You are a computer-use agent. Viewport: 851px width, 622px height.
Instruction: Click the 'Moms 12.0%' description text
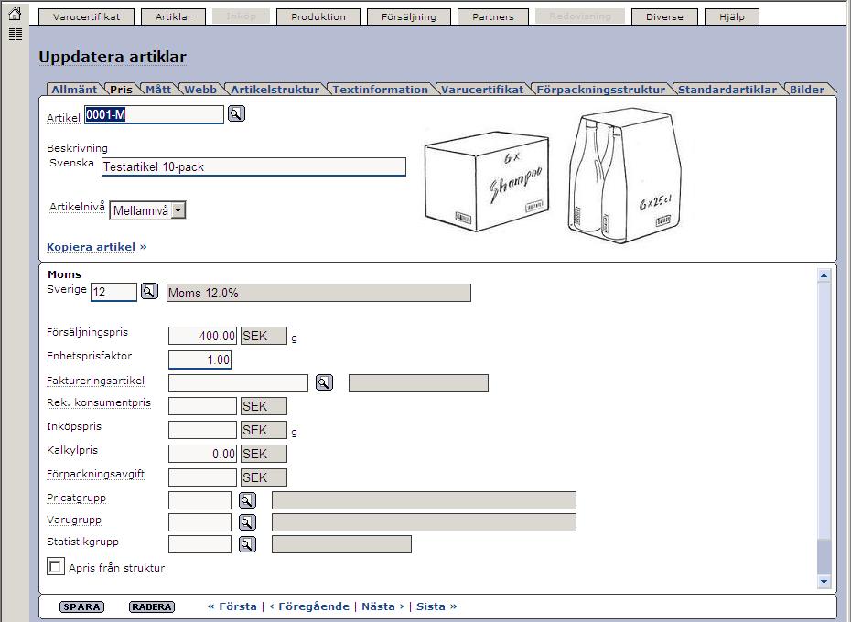tap(203, 293)
